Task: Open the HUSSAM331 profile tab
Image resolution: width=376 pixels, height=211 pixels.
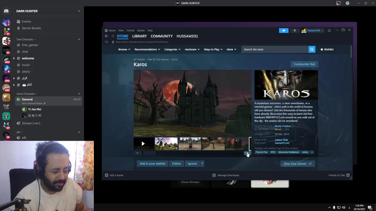Action: click(x=187, y=36)
